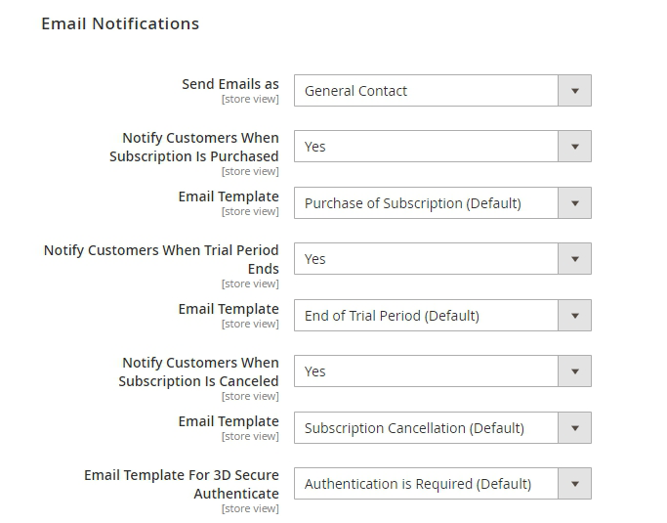The image size is (667, 523).
Task: Click Yes field for Subscription Is Canceled
Action: point(426,371)
